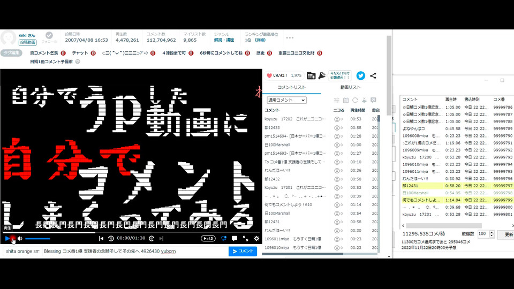Open the 日韓1億コメント予備軍 tag
The image size is (514, 289).
[x=51, y=62]
